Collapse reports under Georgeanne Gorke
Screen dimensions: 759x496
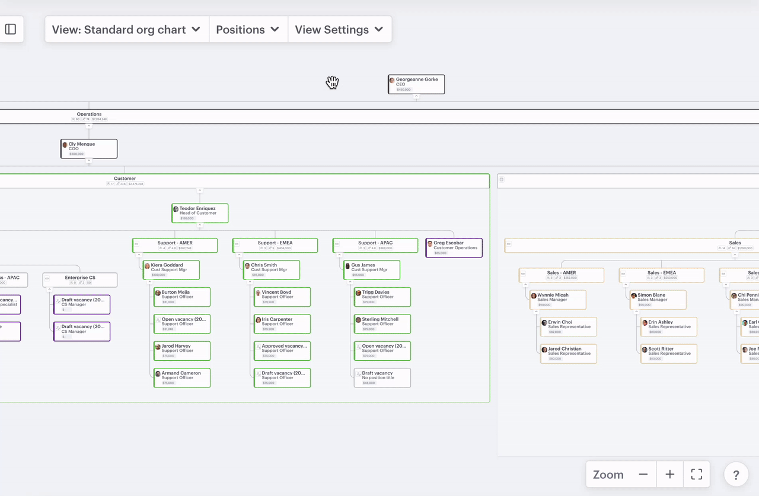[416, 96]
